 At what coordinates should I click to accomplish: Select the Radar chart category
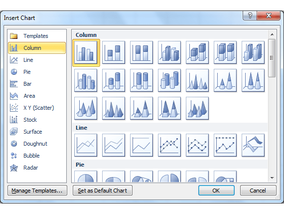point(37,168)
